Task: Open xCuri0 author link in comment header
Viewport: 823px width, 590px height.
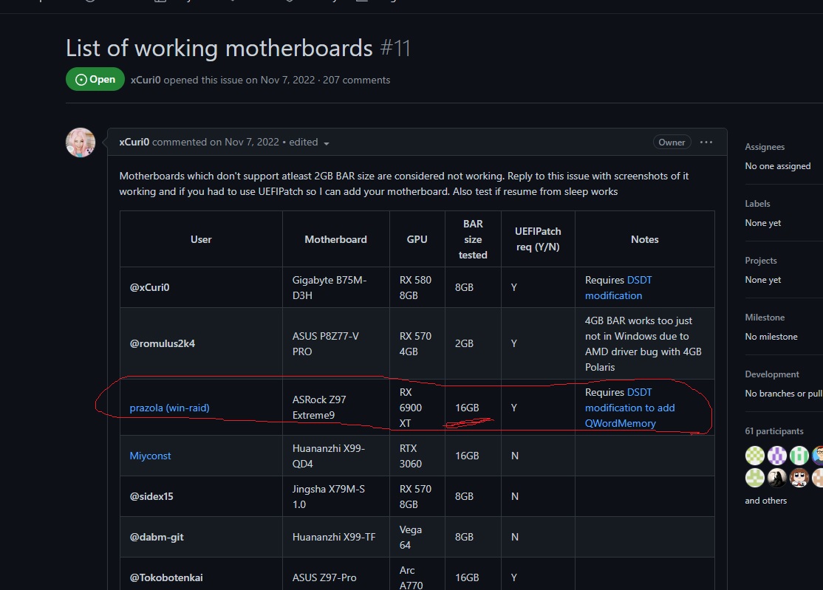Action: point(134,142)
